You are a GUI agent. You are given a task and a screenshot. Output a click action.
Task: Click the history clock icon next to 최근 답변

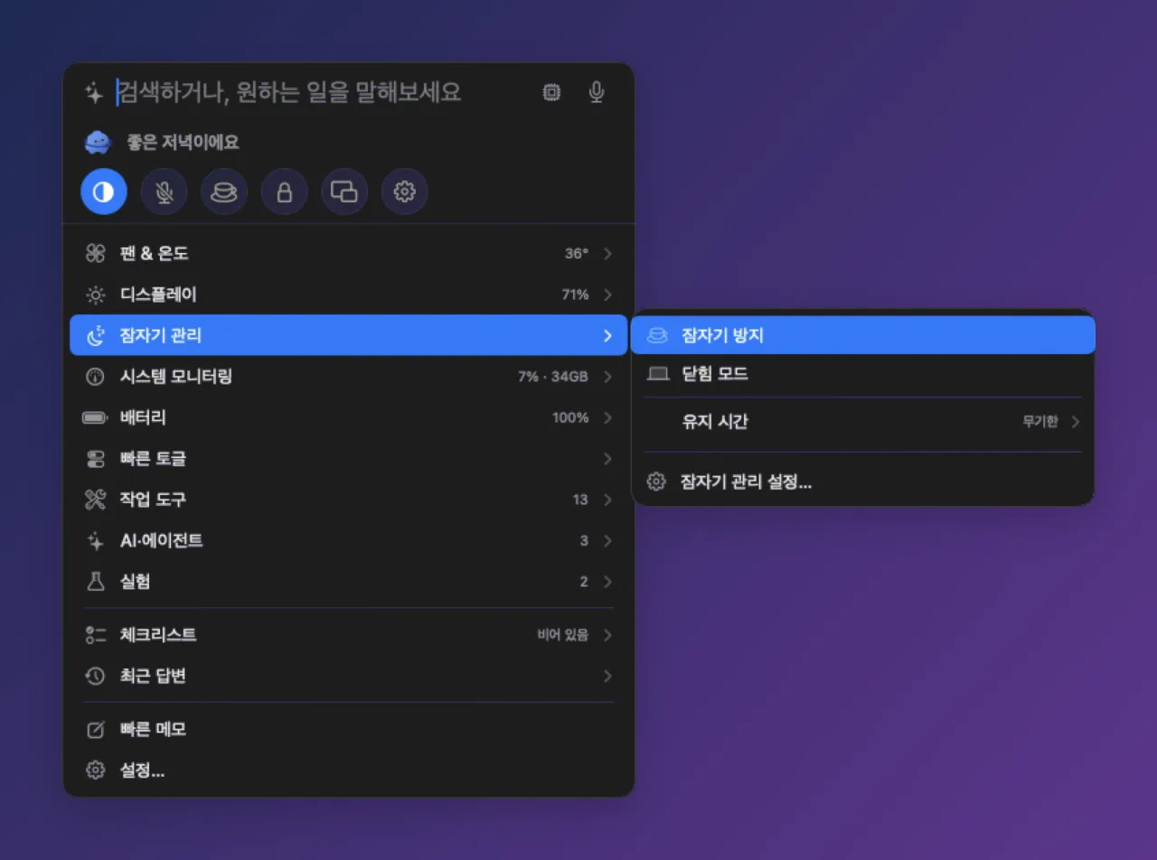[x=95, y=676]
